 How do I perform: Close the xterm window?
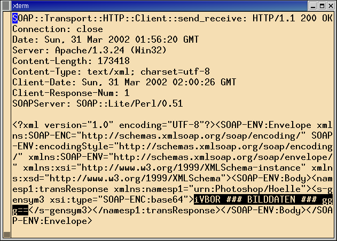(x=331, y=6)
